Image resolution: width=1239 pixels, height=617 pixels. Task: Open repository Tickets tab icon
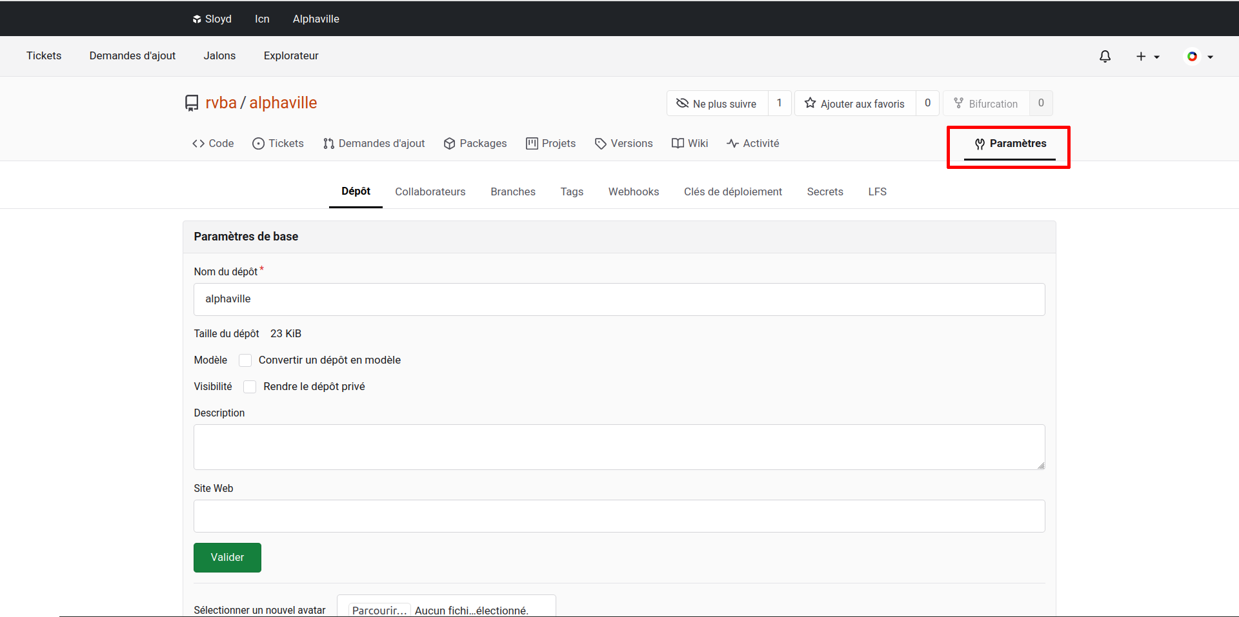(x=258, y=143)
